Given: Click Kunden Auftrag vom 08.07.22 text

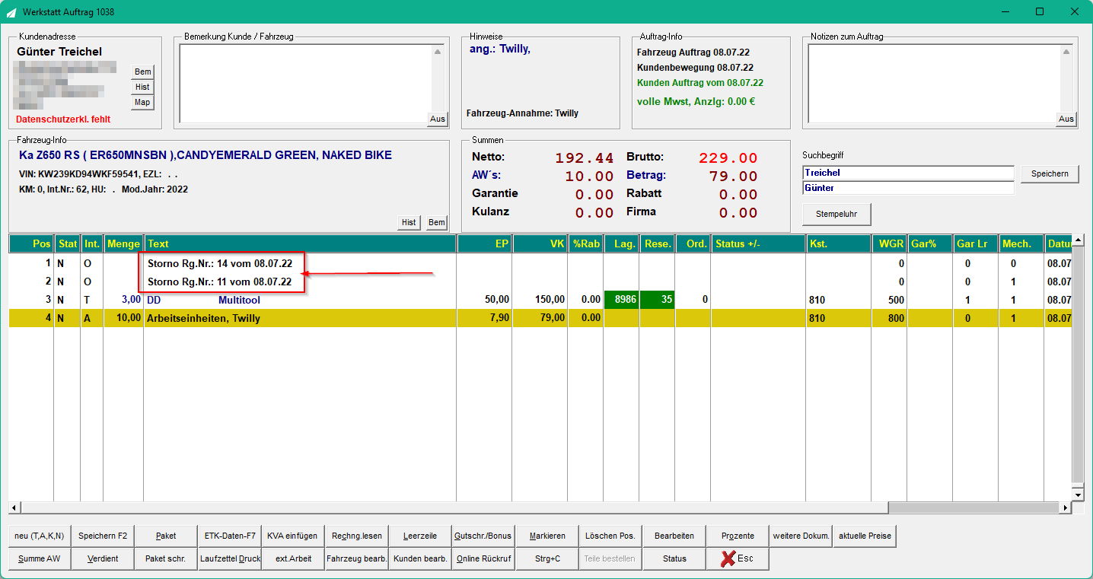Looking at the screenshot, I should coord(700,82).
